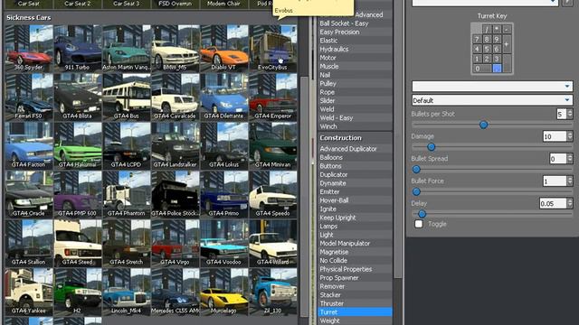Select the No Collide tool
Viewport: 579px width, 325px height.
click(x=355, y=261)
